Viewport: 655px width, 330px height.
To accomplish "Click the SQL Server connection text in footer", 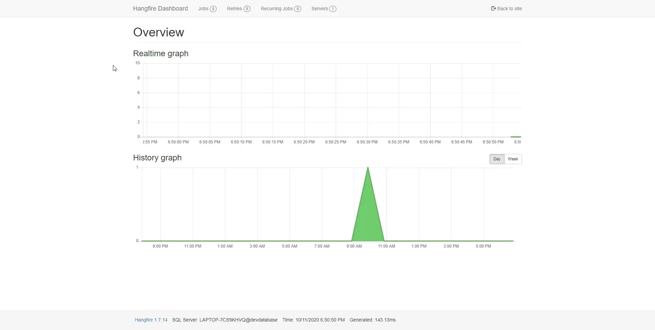I will point(224,320).
